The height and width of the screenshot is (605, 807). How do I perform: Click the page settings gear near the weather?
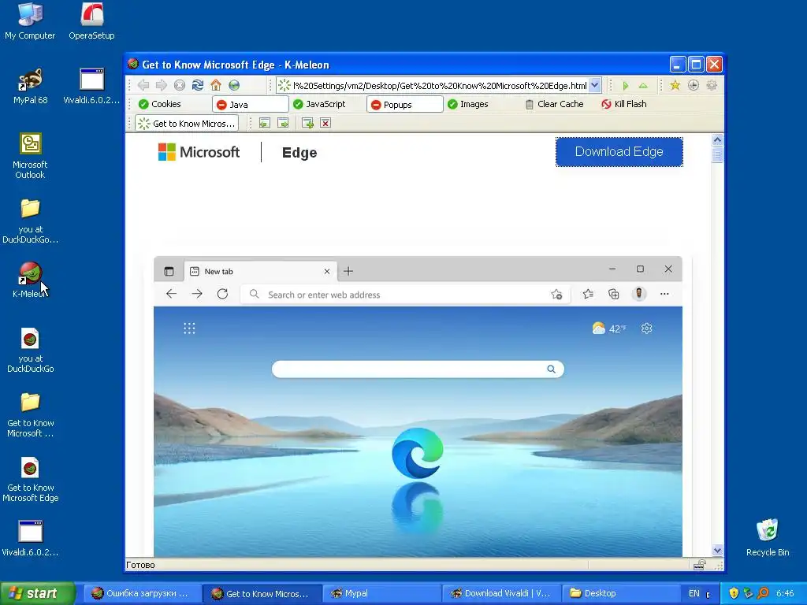[647, 328]
